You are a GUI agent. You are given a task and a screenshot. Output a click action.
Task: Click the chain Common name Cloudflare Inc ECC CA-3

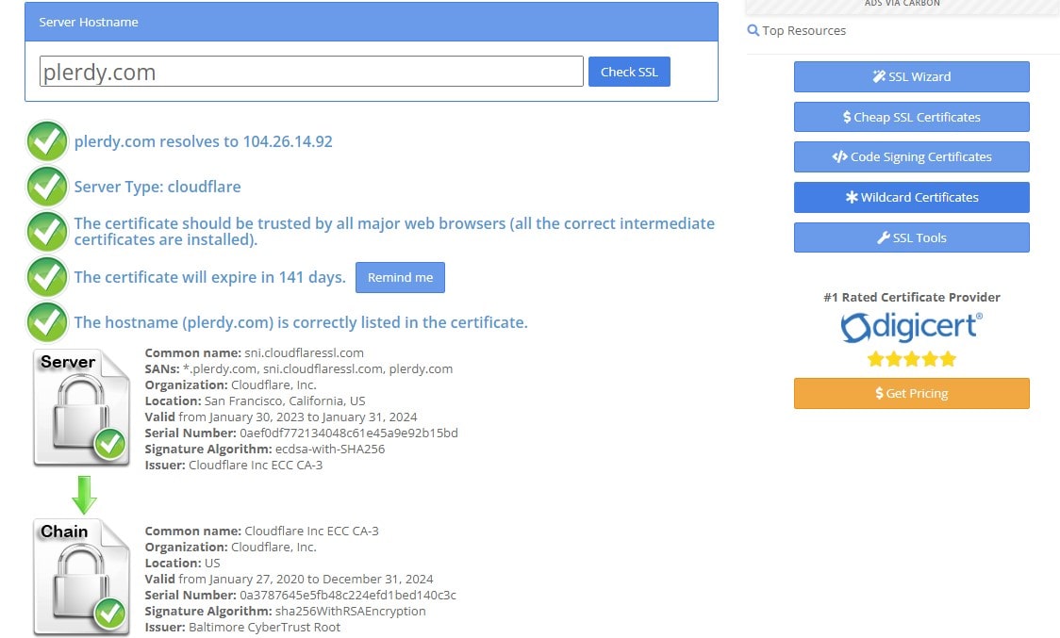coord(261,532)
